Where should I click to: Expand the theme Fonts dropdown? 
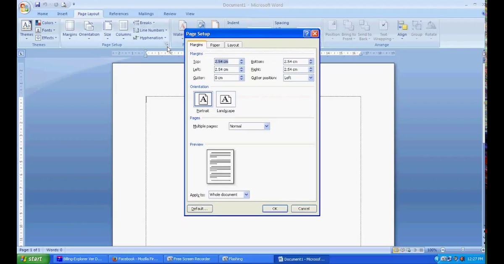coord(45,30)
